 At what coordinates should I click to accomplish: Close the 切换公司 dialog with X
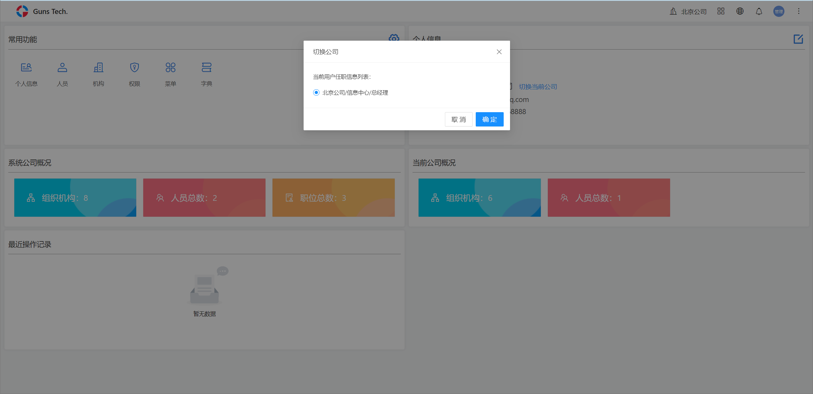click(x=499, y=52)
